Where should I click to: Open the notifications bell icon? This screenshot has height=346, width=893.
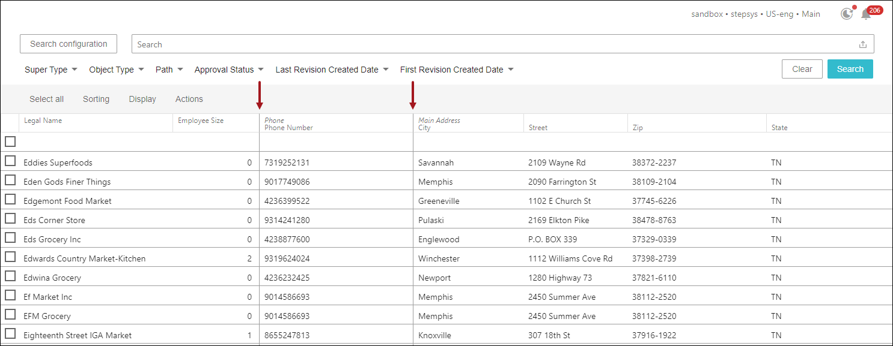866,14
